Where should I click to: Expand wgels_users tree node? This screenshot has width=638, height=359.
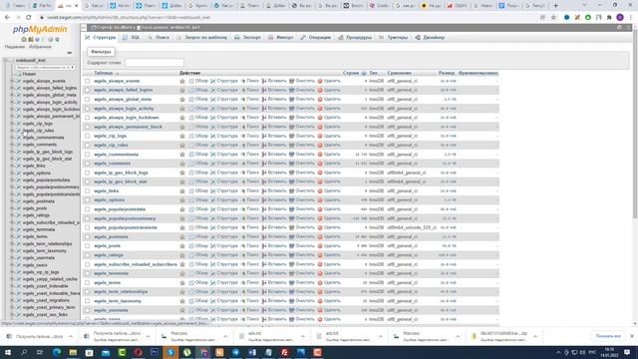pyautogui.click(x=12, y=265)
